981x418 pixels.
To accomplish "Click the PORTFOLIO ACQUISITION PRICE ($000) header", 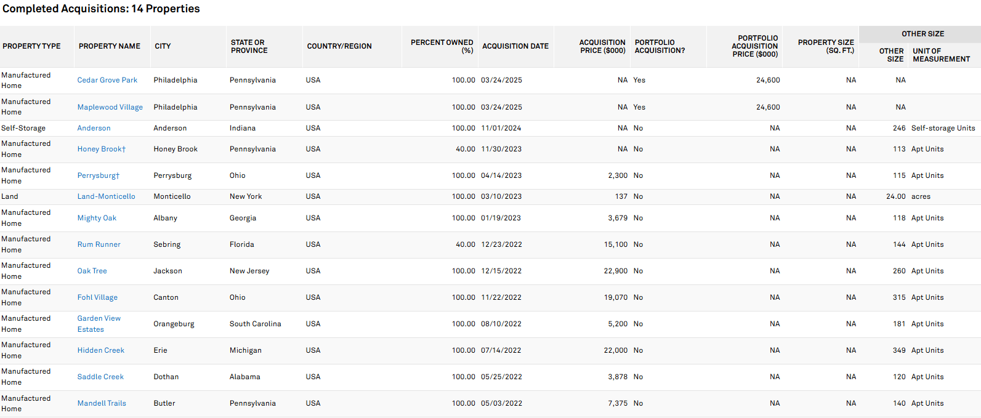I will point(755,46).
